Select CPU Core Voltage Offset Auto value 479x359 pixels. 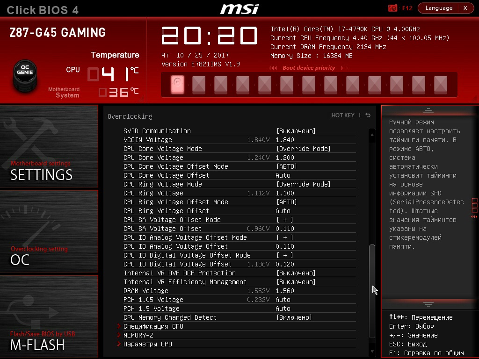coord(283,175)
